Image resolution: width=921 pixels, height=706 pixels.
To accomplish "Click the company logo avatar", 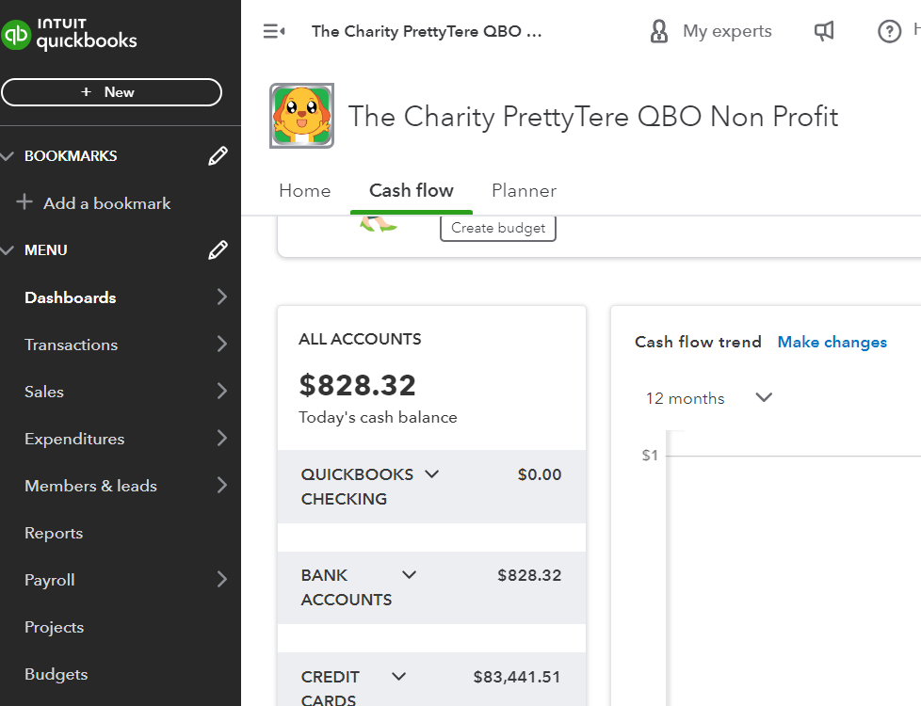I will tap(301, 116).
